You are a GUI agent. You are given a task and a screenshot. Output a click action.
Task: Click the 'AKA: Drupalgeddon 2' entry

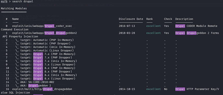[33, 86]
